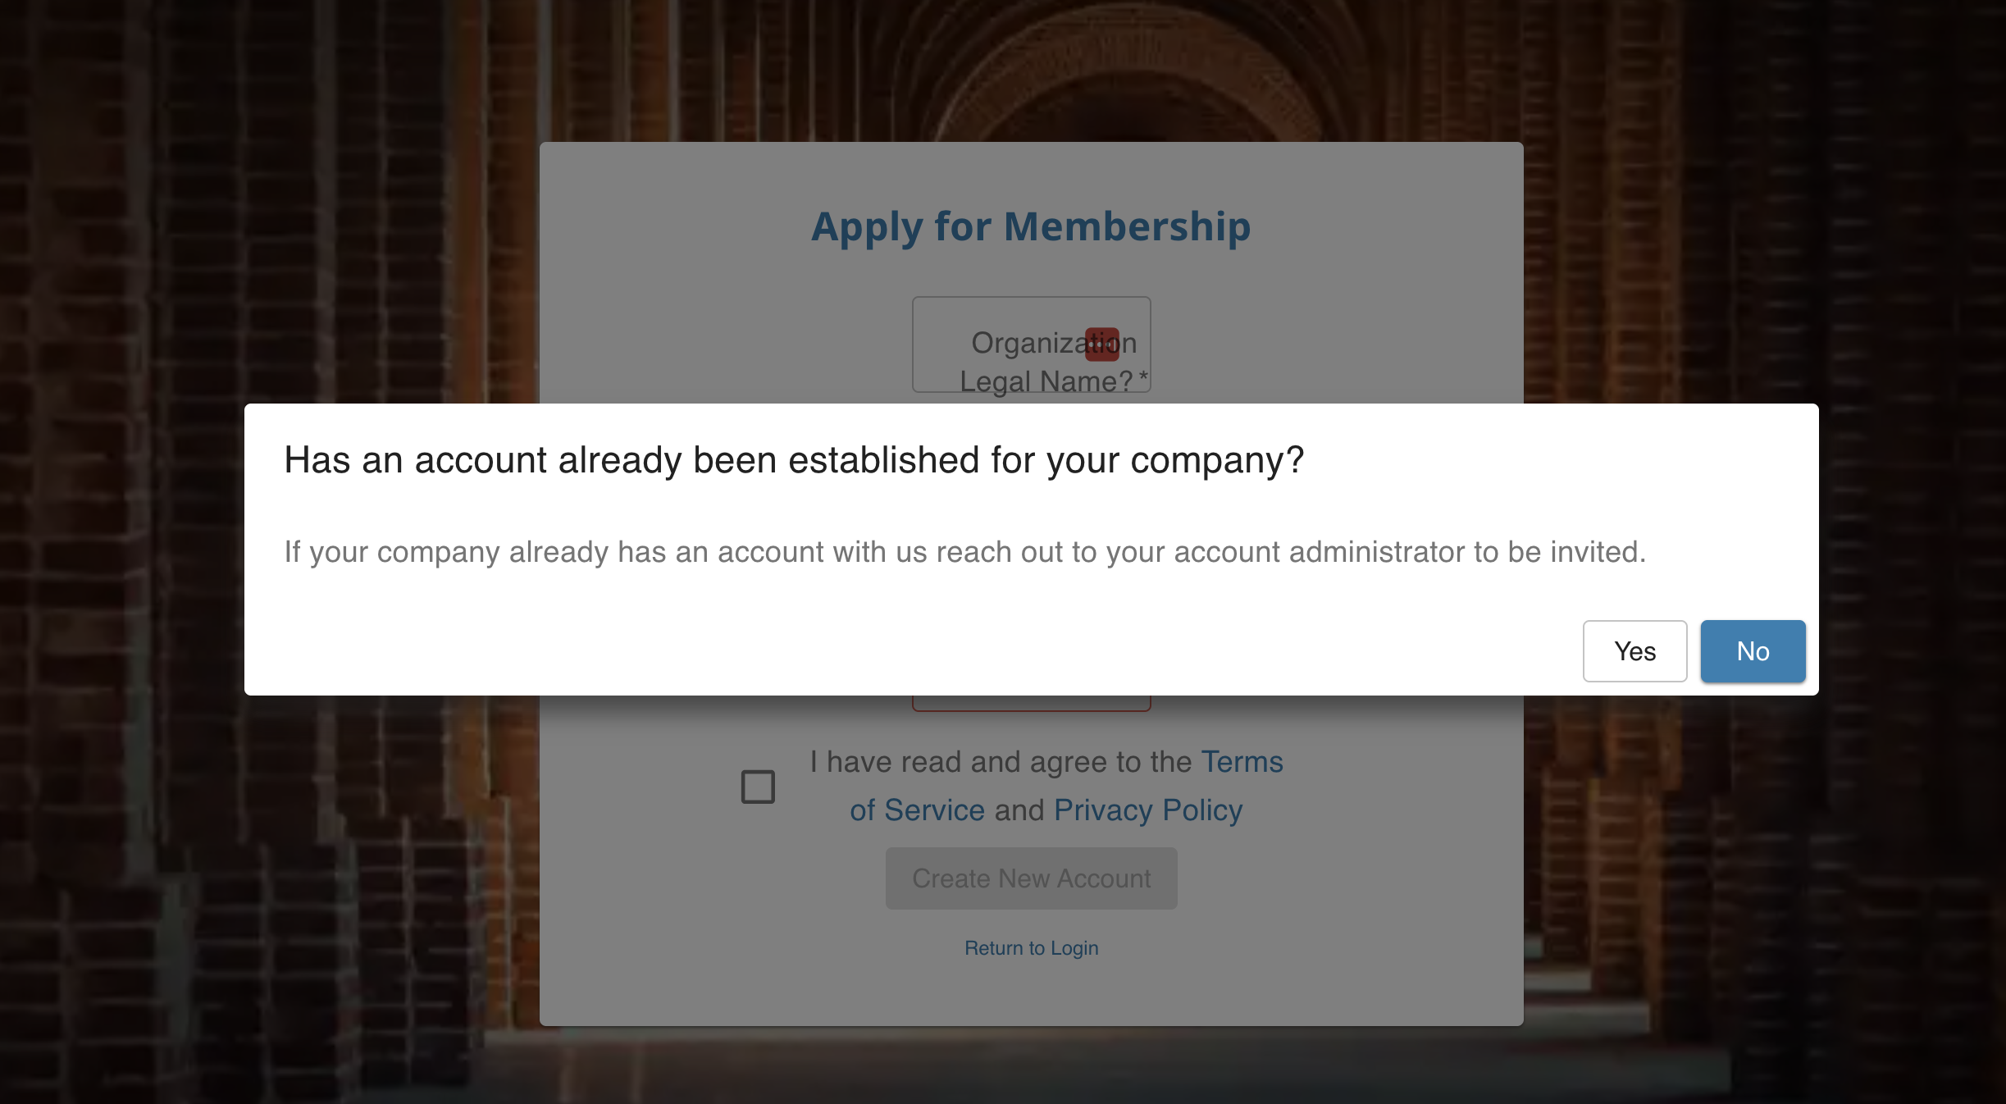The height and width of the screenshot is (1104, 2006).
Task: Click the account administrator message text
Action: pos(964,552)
